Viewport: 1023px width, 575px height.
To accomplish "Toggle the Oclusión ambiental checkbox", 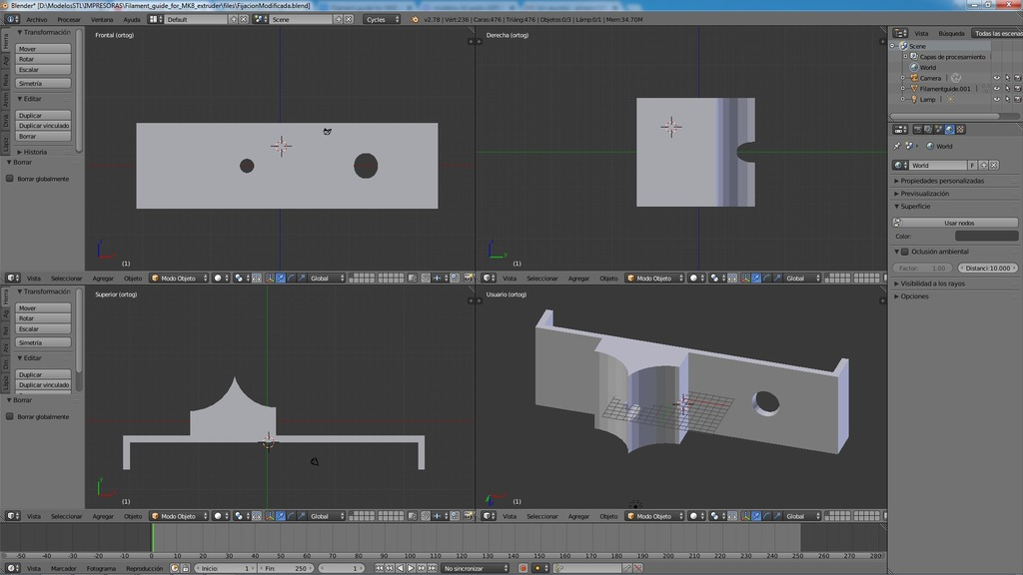I will click(x=905, y=251).
